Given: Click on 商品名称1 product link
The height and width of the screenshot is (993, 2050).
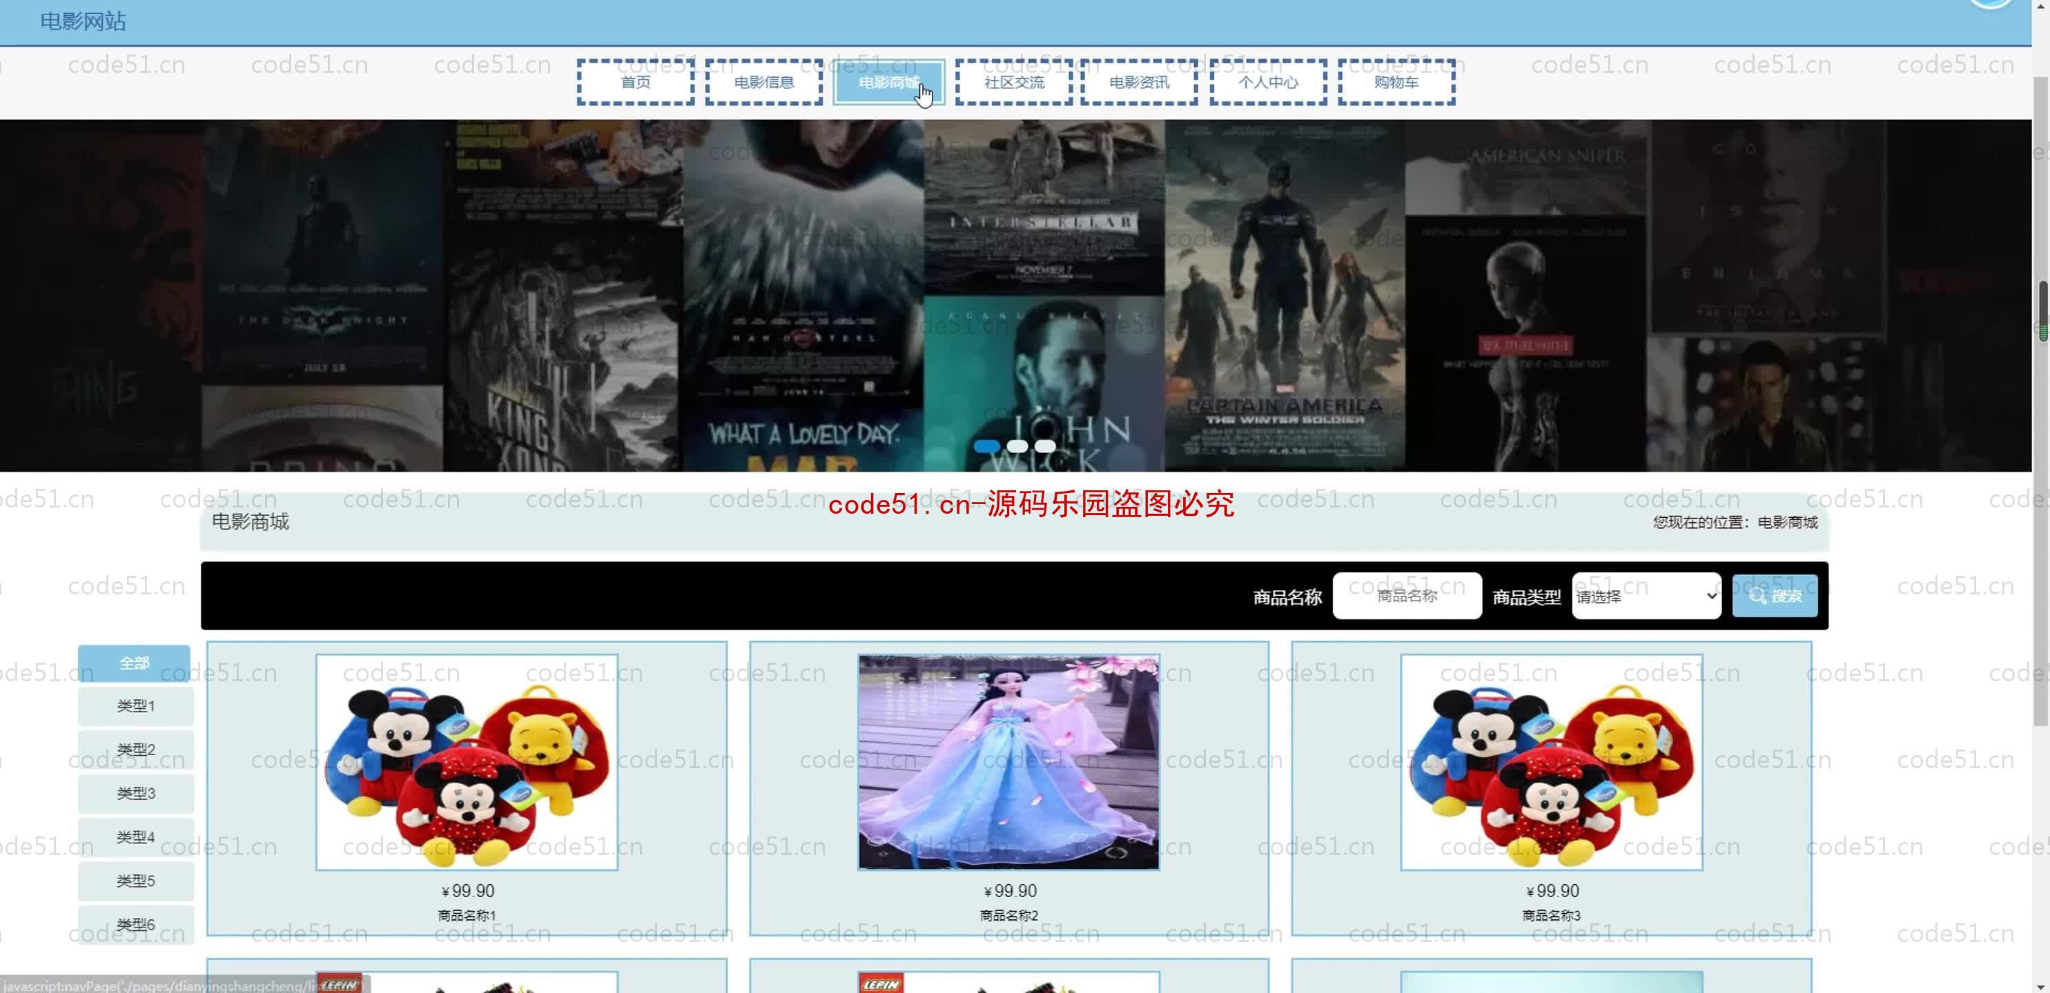Looking at the screenshot, I should (x=468, y=914).
